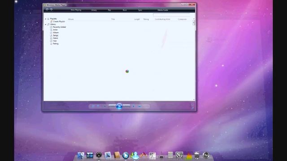287x161 pixels.
Task: Mute the volume using the speaker icon
Action: [134, 106]
